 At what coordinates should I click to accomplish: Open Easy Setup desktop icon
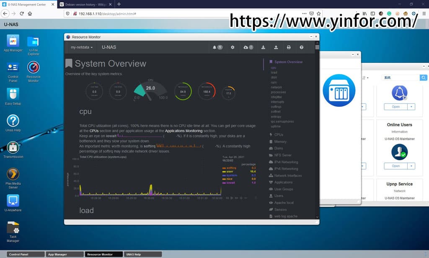tap(13, 97)
